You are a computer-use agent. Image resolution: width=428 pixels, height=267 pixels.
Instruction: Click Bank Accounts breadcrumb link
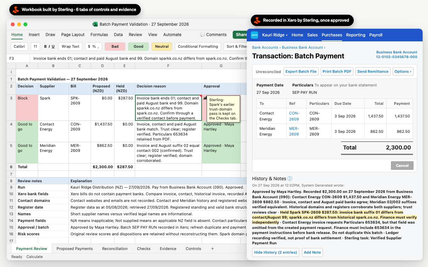tap(265, 47)
